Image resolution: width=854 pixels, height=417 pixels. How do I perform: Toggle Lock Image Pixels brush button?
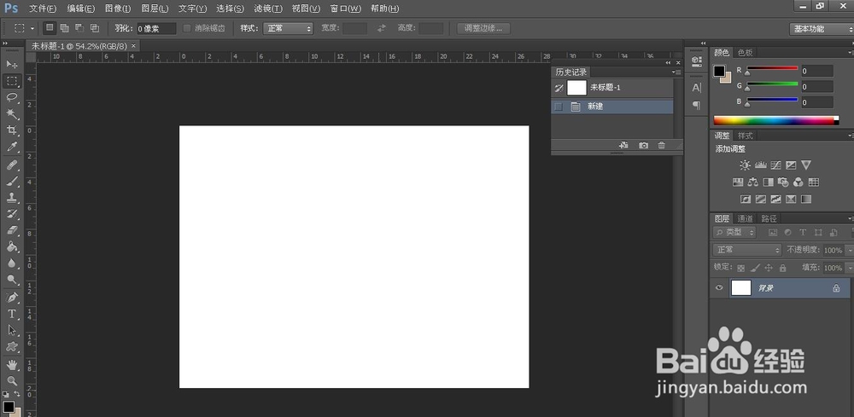[x=755, y=268]
